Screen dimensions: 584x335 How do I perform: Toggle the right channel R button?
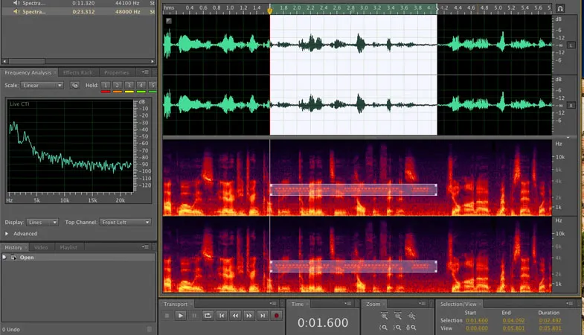tap(571, 106)
